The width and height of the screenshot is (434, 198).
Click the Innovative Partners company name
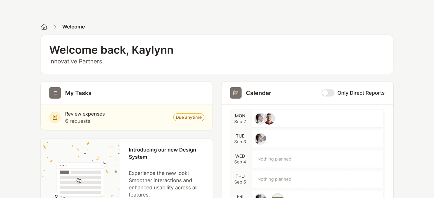click(76, 62)
